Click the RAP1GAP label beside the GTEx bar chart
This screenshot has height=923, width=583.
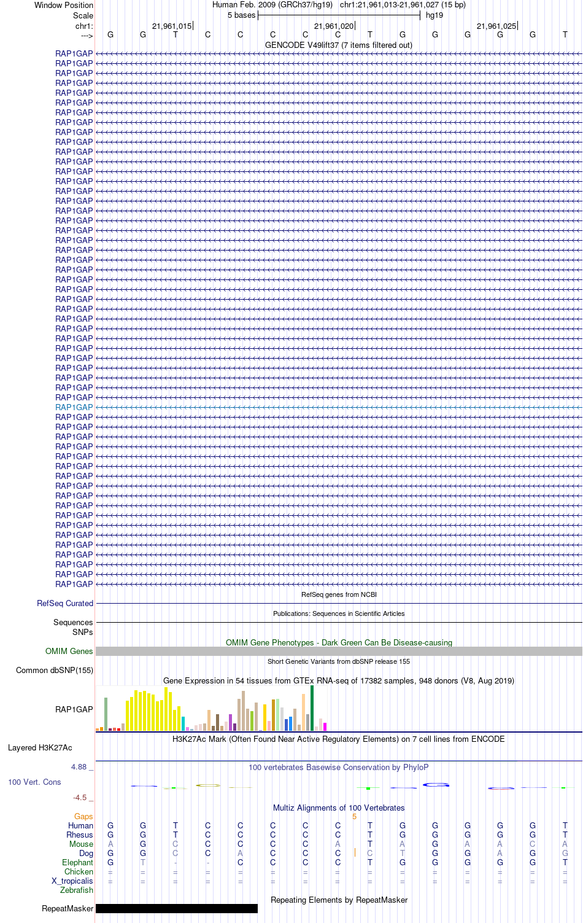(x=74, y=709)
